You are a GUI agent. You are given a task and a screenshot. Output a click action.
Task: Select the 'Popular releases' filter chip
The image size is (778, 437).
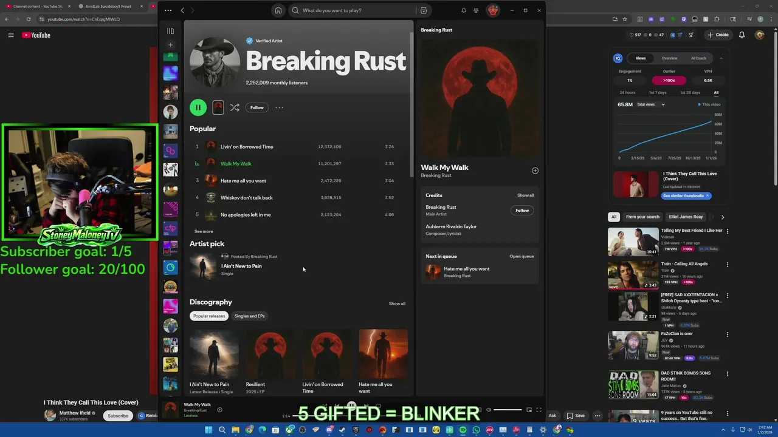[209, 316]
